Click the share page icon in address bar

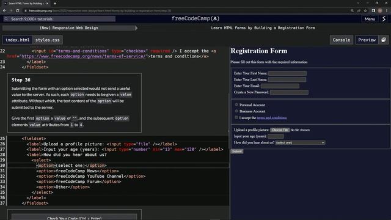(359, 11)
